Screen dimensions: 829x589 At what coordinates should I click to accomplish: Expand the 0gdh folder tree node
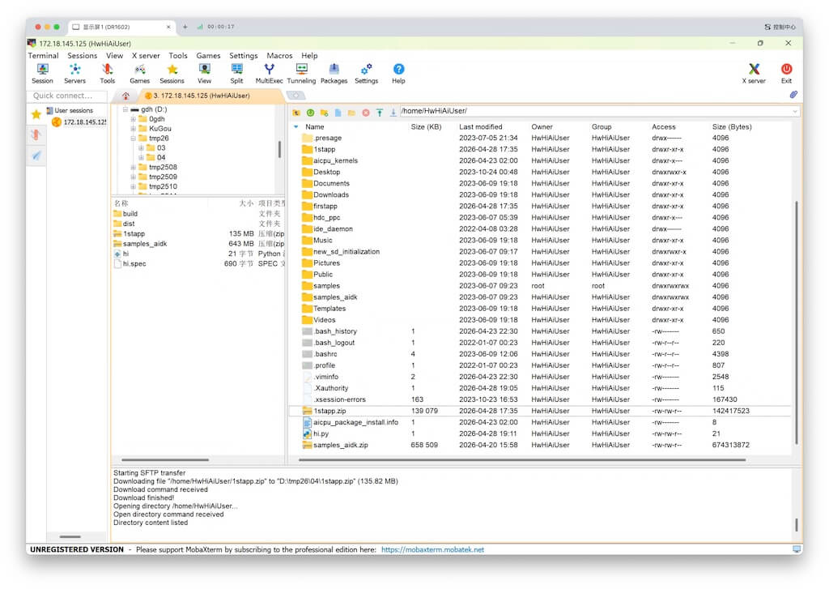point(133,119)
